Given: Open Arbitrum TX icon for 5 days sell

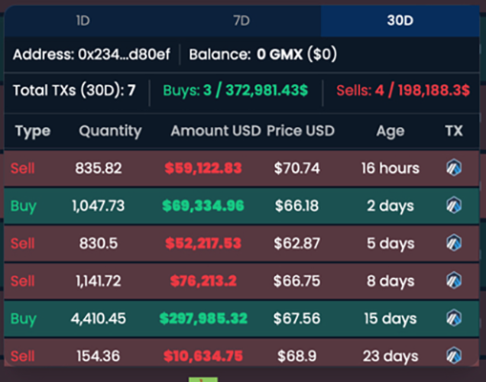Looking at the screenshot, I should (x=454, y=243).
